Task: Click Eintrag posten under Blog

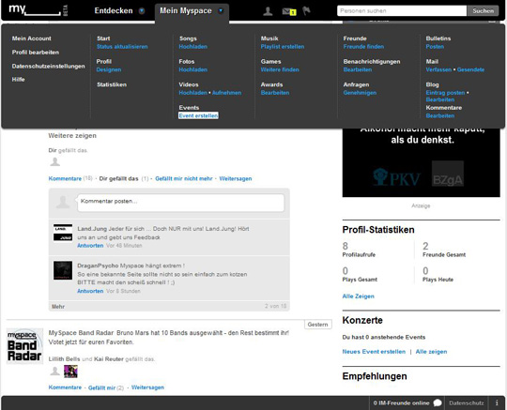Action: pos(445,93)
